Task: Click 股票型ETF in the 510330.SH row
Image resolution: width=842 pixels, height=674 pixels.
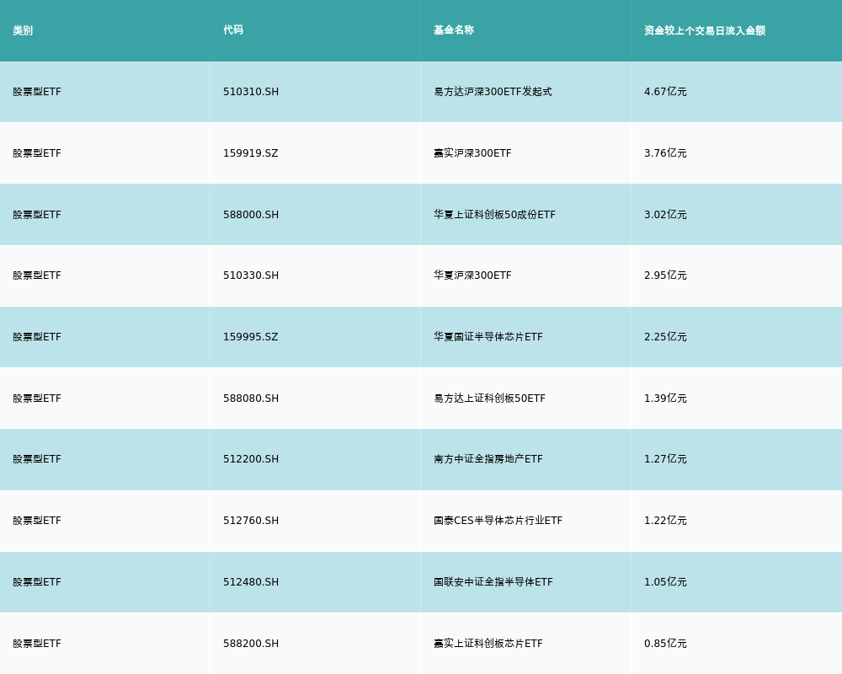Action: (x=37, y=275)
